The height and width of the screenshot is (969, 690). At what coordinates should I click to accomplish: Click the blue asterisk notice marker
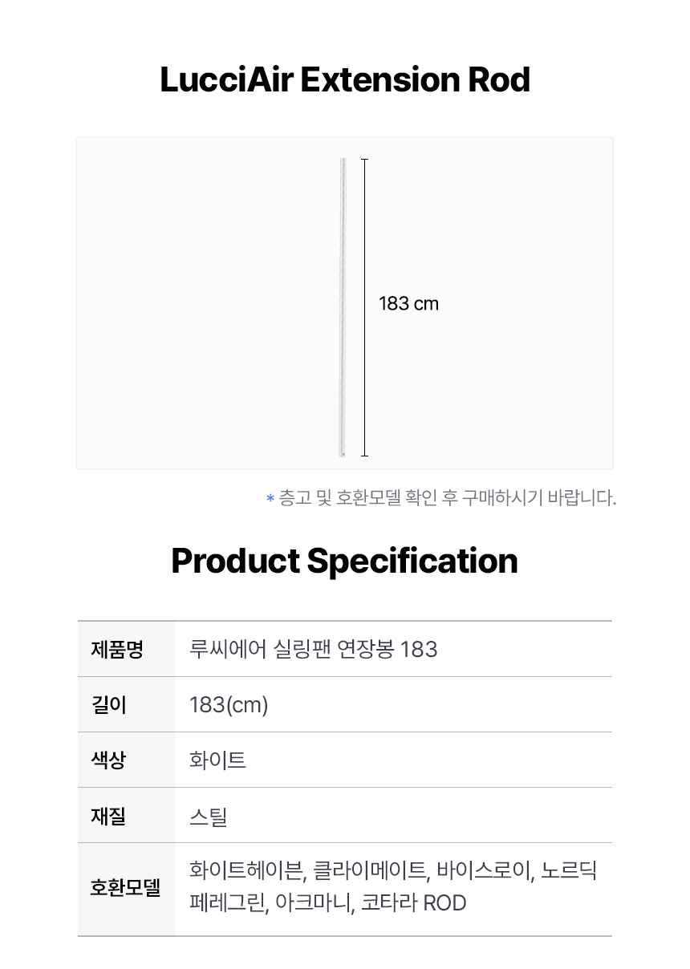[270, 499]
